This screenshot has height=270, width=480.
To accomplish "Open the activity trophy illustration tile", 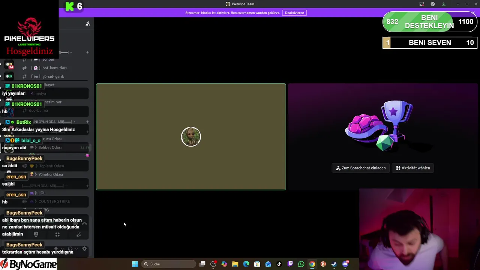I will tap(383, 137).
